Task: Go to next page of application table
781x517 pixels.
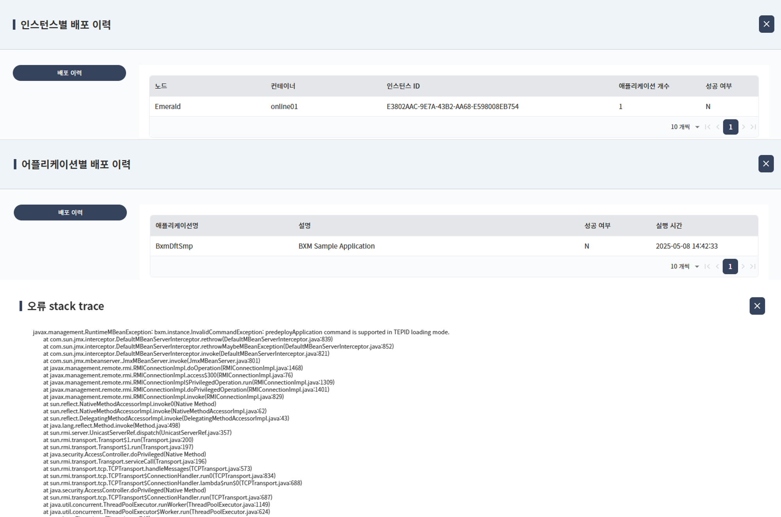Action: point(743,266)
